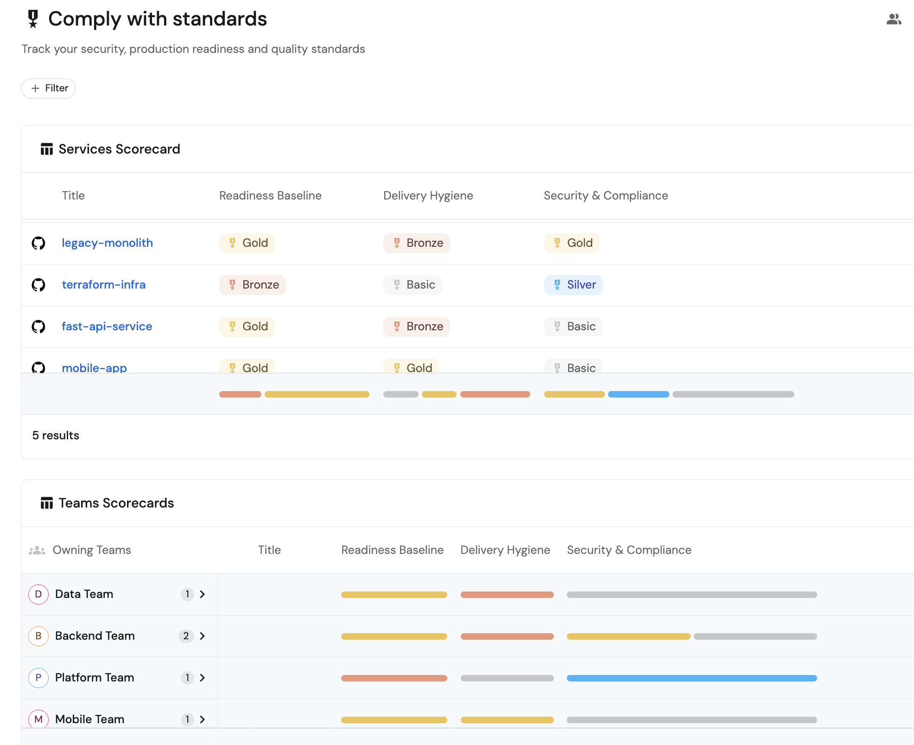914x745 pixels.
Task: Click GitHub icon beside legacy-monolith
Action: [x=38, y=243]
